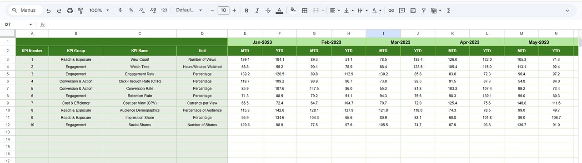The width and height of the screenshot is (582, 163).
Task: Open the fill color picker
Action: coord(293,10)
